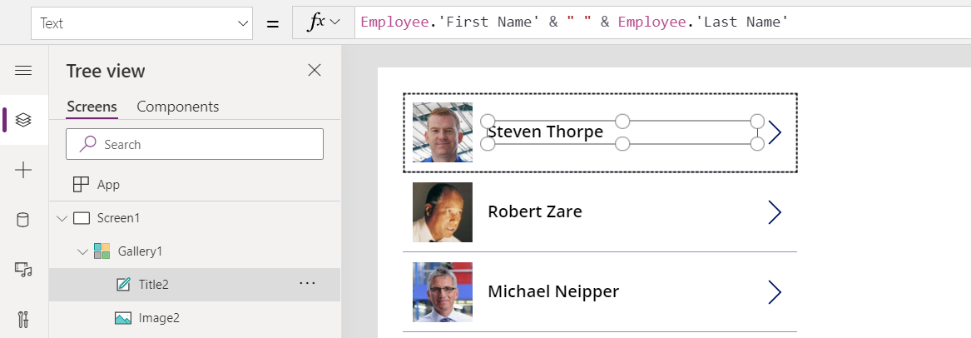Collapse the Gallery1 tree node

click(x=82, y=251)
